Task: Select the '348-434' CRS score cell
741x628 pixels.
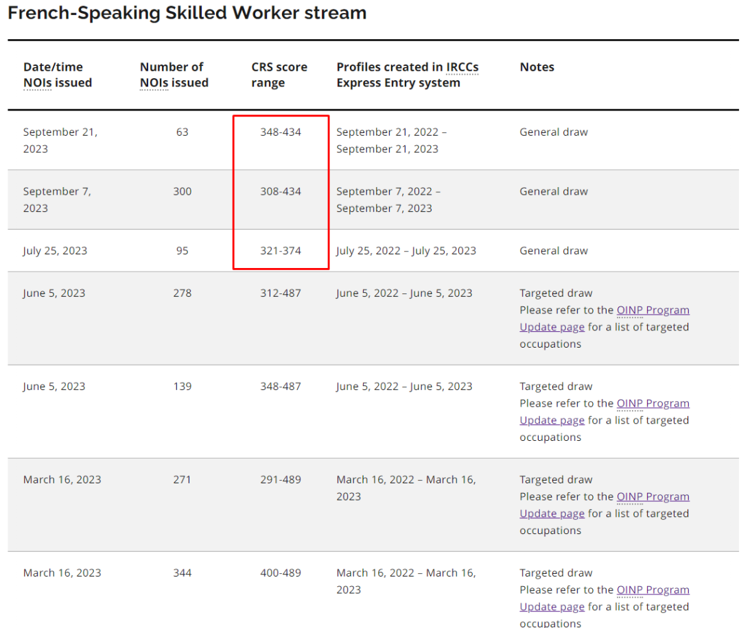Action: coord(281,132)
